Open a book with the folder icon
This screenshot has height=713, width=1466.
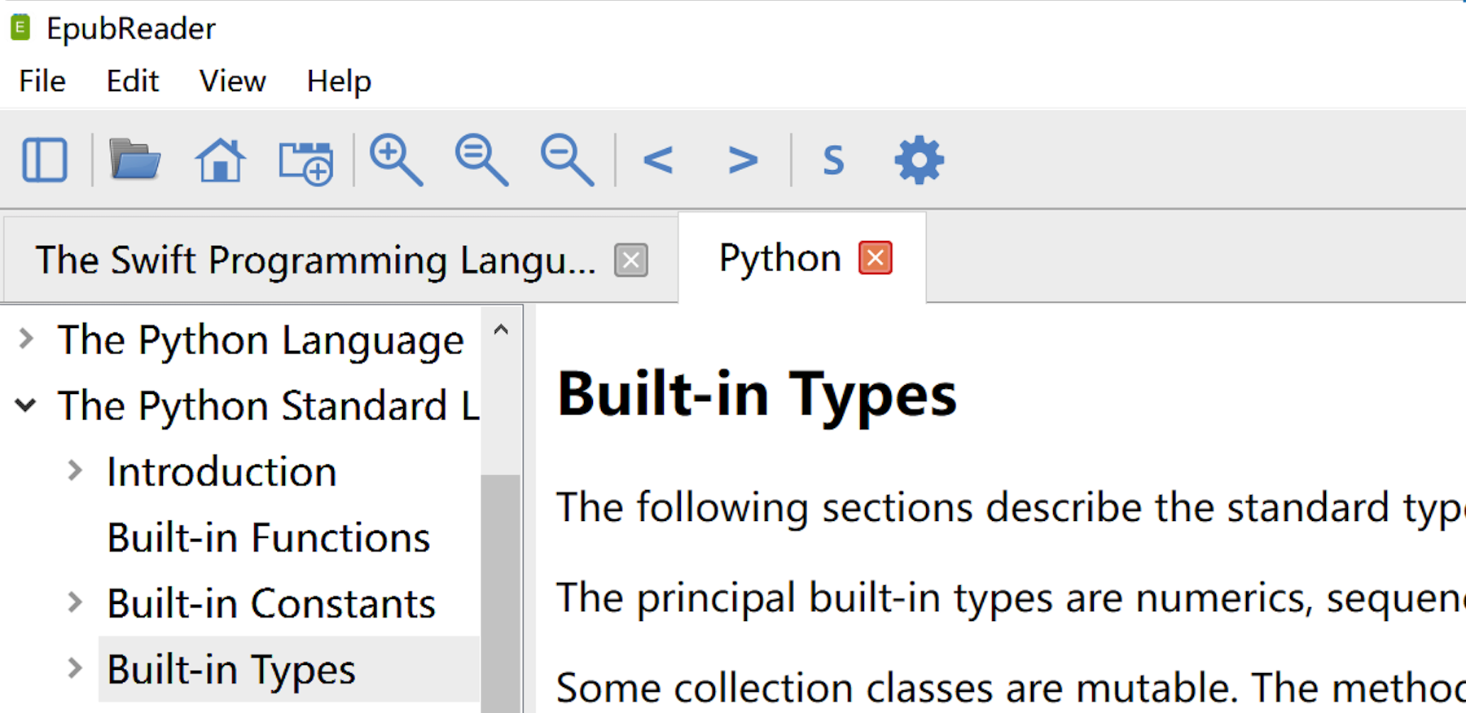pos(134,160)
